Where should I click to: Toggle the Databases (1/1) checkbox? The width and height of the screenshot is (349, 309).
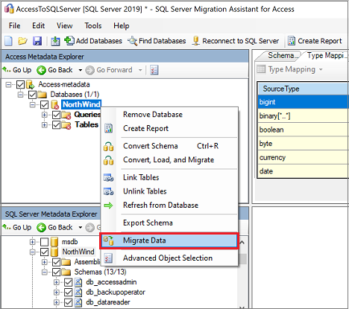point(33,95)
